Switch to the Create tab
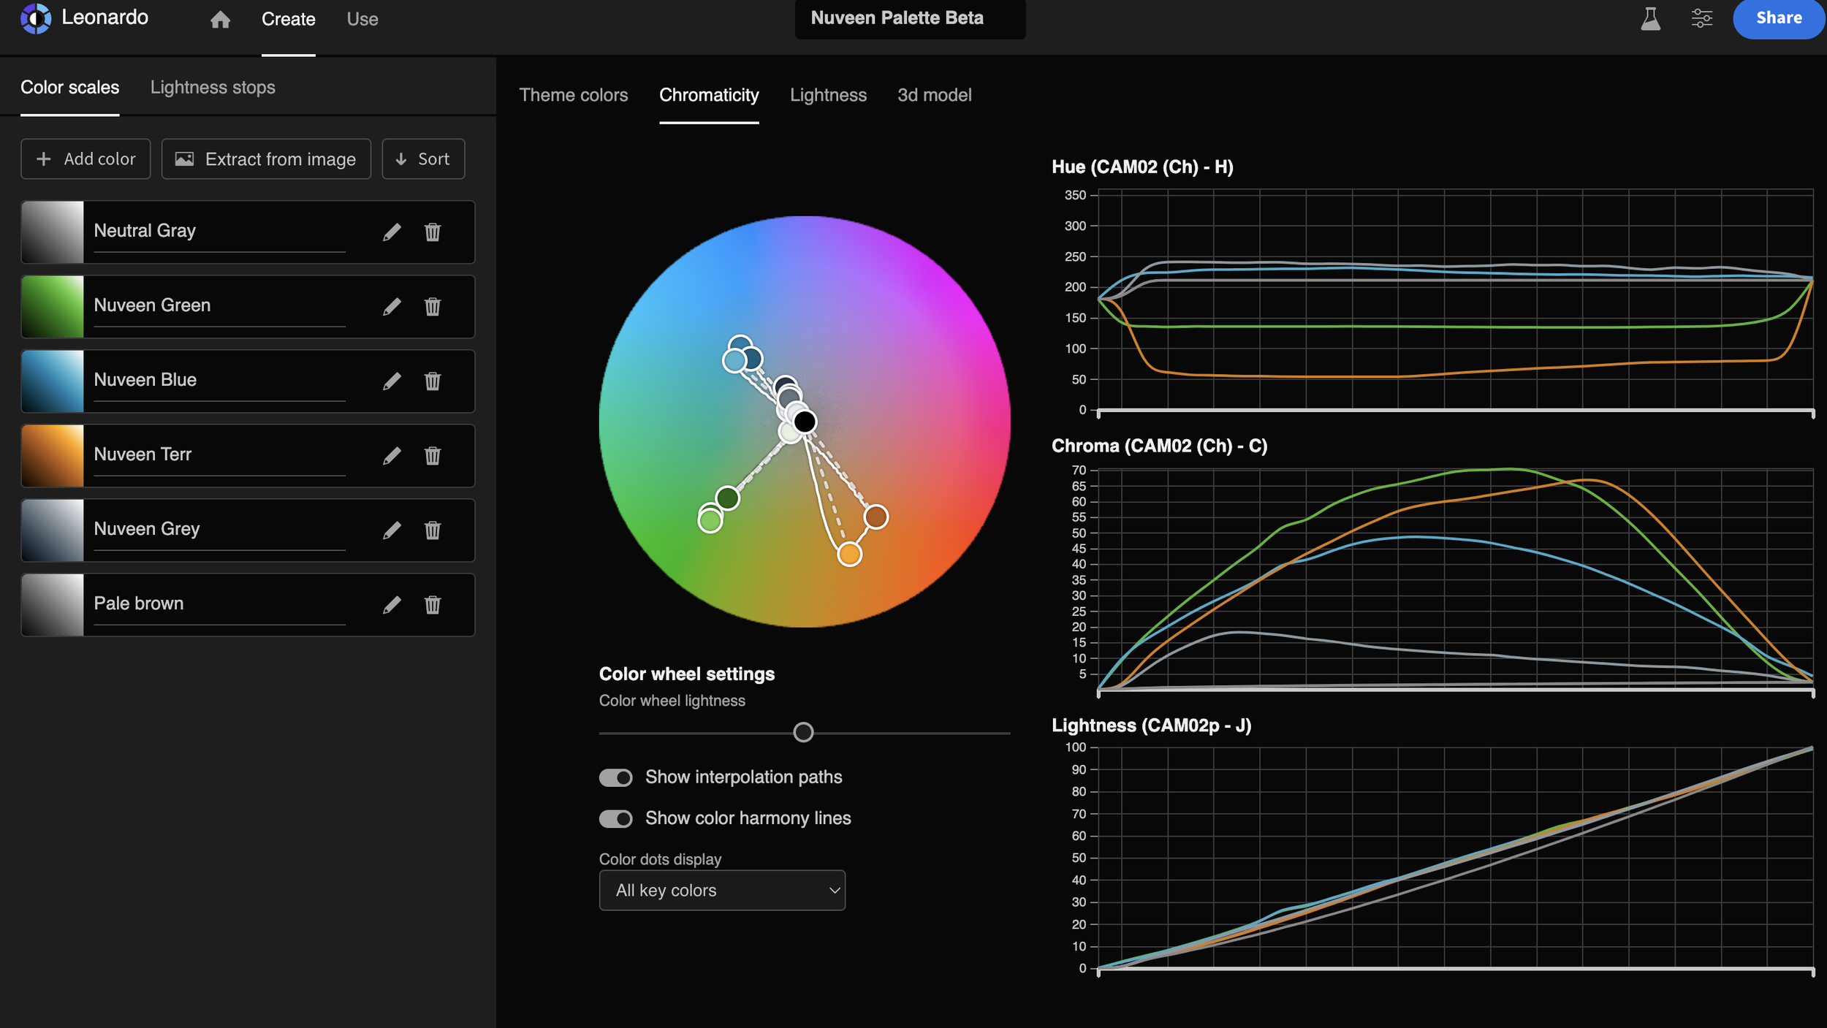The height and width of the screenshot is (1028, 1827). (x=289, y=19)
